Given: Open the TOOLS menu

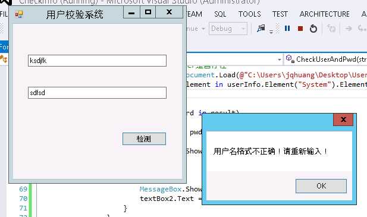Looking at the screenshot, I should coord(249,14).
